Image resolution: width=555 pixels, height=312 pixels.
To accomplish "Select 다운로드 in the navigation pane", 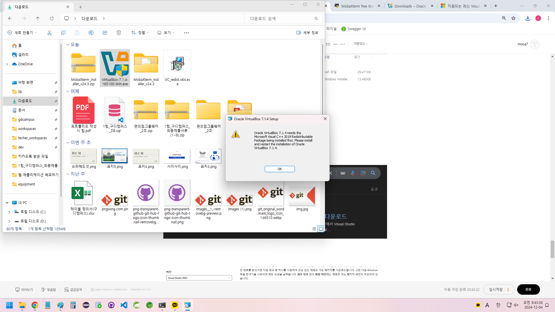I will click(x=25, y=101).
